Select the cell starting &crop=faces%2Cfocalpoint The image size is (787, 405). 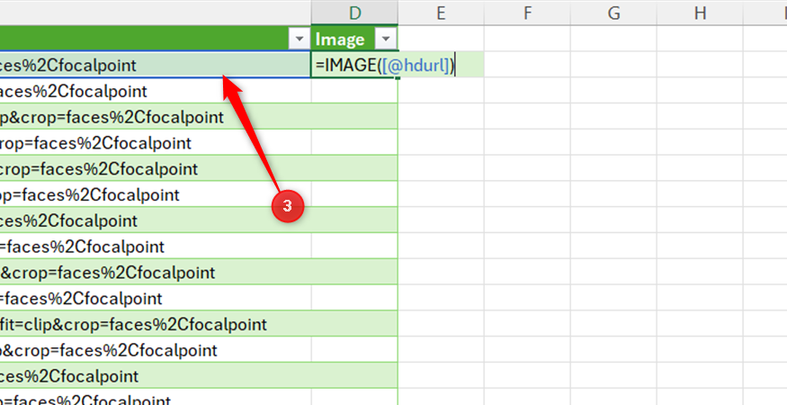click(156, 273)
